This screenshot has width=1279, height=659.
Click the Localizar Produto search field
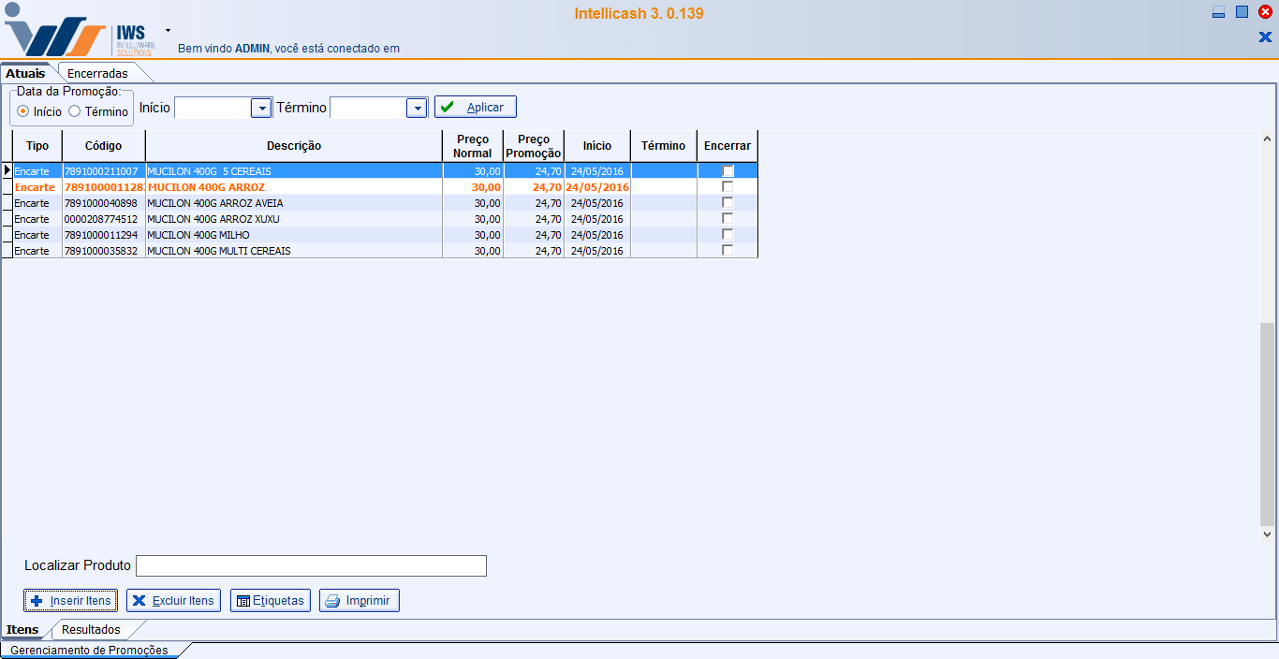311,565
